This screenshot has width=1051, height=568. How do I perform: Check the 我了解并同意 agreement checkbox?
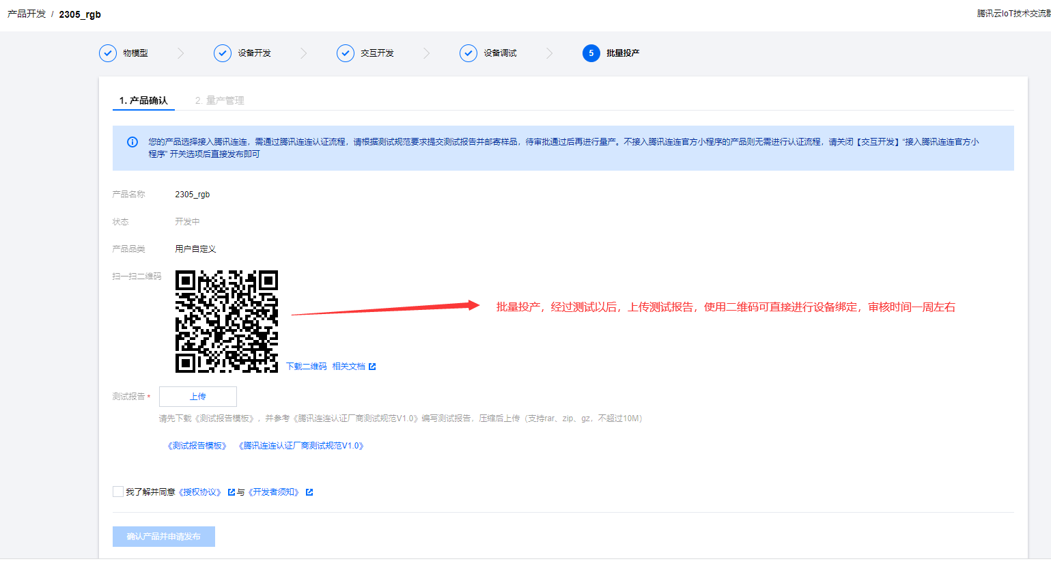coord(118,492)
